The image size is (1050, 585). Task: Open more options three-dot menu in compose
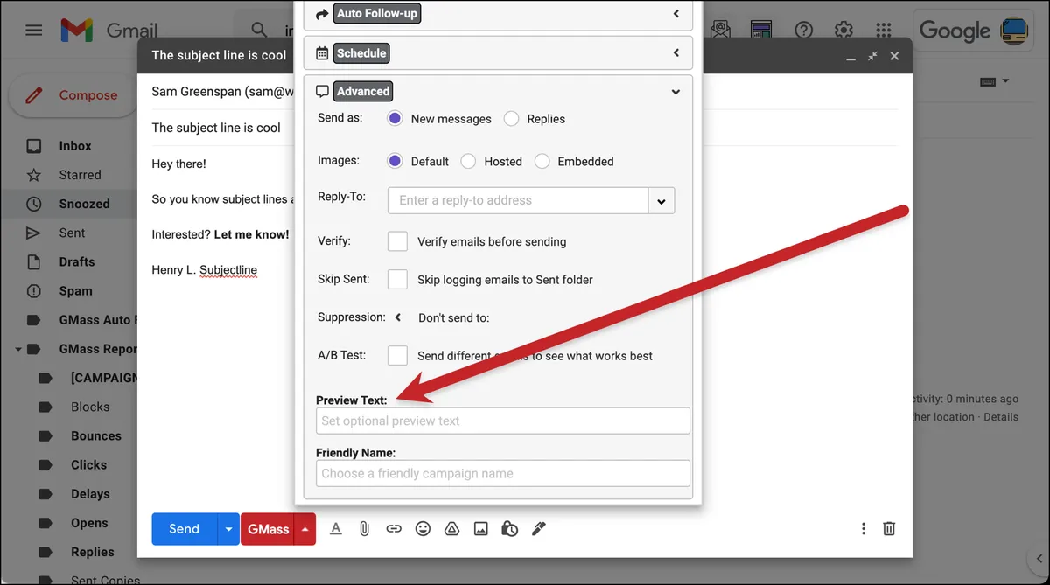864,528
